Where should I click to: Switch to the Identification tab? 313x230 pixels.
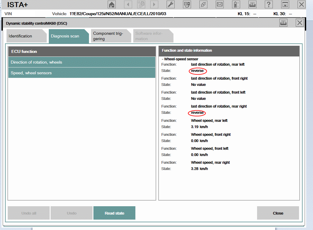coord(26,36)
